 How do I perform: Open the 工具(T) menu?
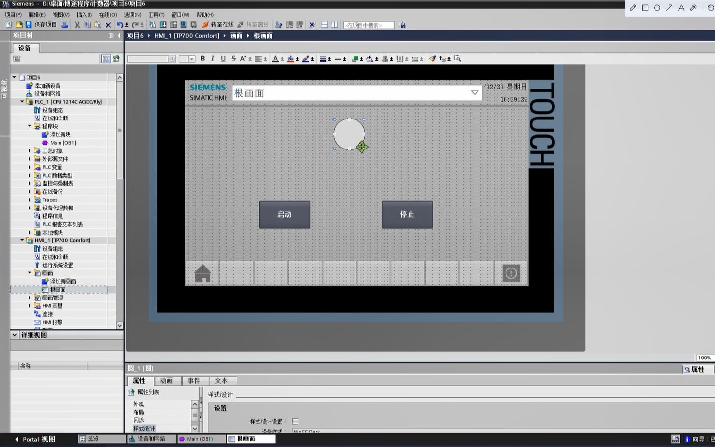(156, 15)
